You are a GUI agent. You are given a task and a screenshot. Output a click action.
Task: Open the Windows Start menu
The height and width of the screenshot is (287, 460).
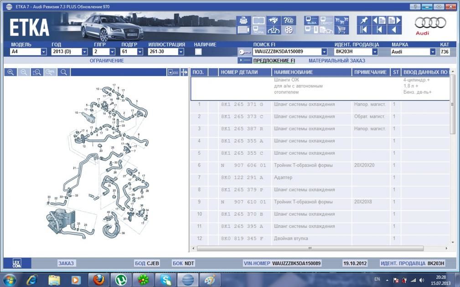tap(10, 280)
